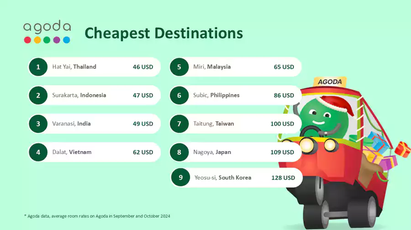Click the number 1 circle badge

click(x=38, y=67)
